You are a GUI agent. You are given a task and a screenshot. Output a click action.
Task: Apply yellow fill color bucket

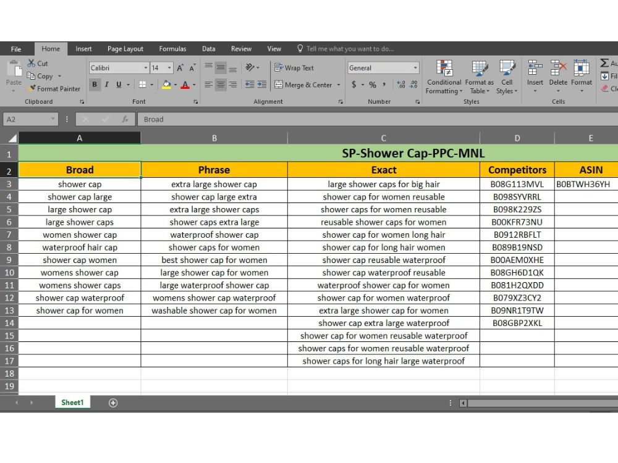[x=166, y=84]
